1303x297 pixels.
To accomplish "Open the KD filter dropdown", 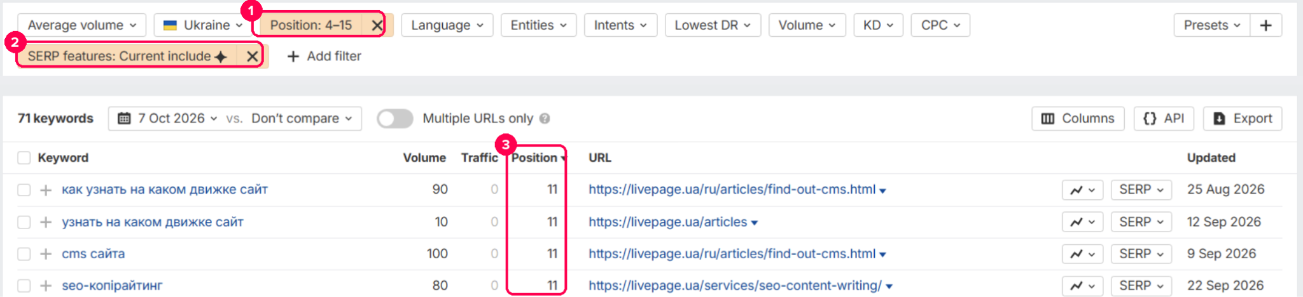I will (x=878, y=25).
